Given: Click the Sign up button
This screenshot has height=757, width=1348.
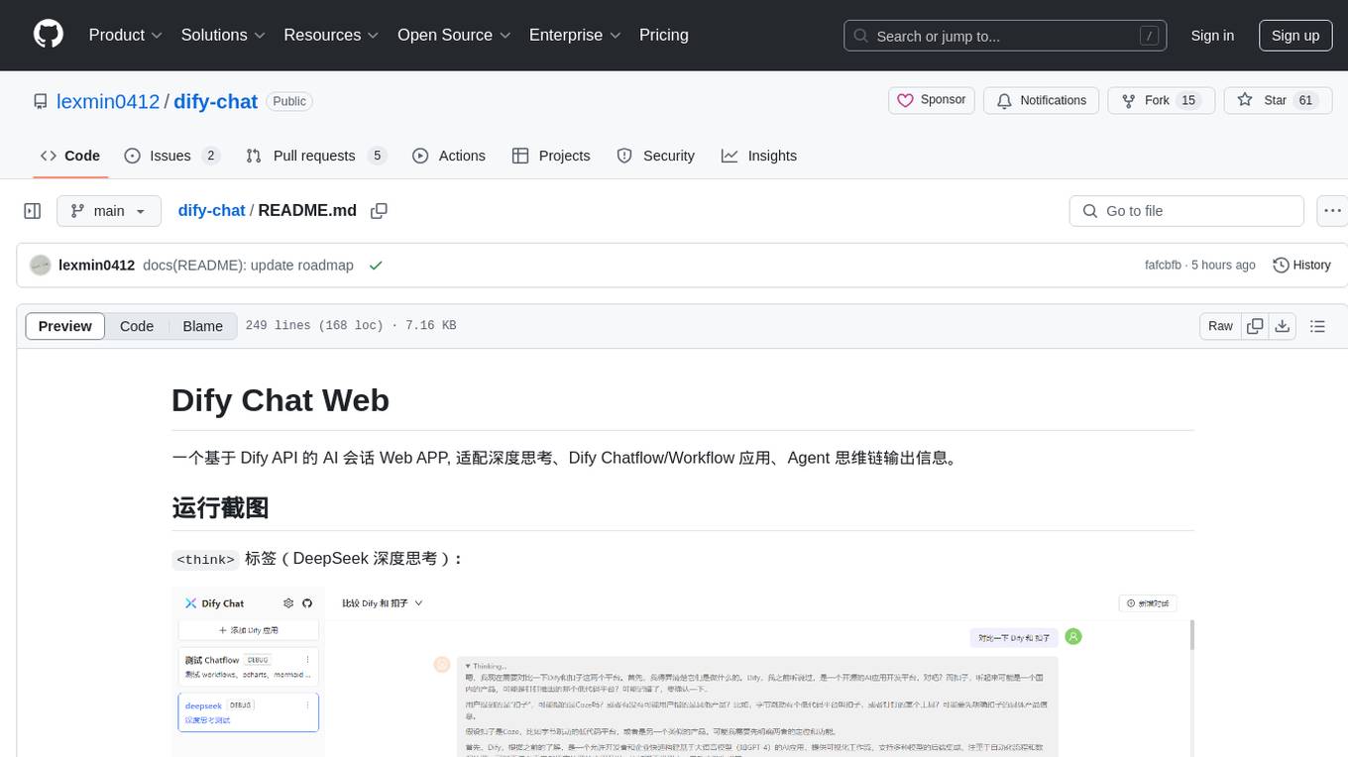Looking at the screenshot, I should click(1295, 36).
